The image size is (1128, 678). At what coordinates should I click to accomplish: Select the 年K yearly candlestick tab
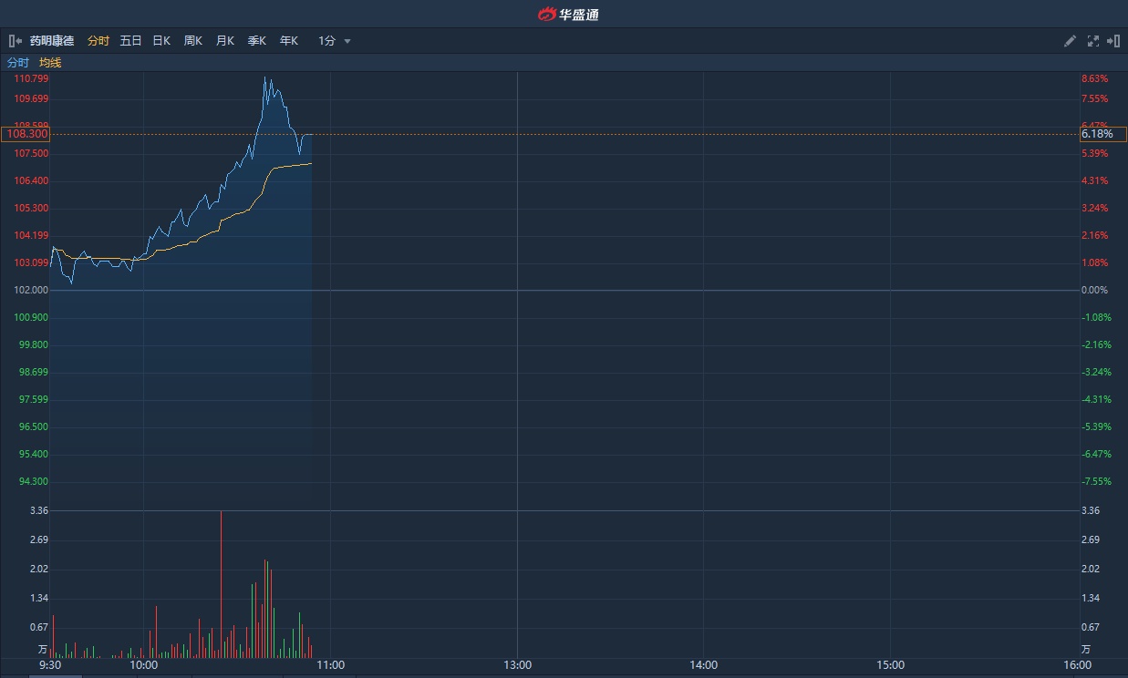(289, 41)
